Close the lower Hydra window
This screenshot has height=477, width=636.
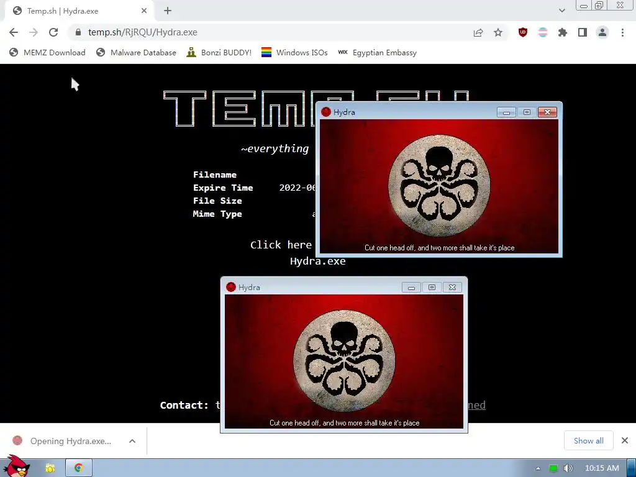click(x=453, y=288)
